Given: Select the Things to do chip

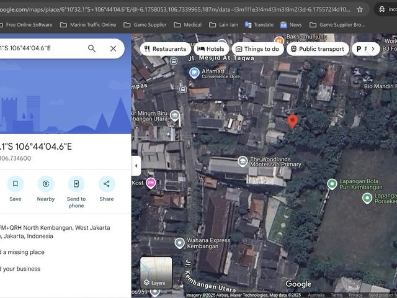Looking at the screenshot, I should [257, 49].
